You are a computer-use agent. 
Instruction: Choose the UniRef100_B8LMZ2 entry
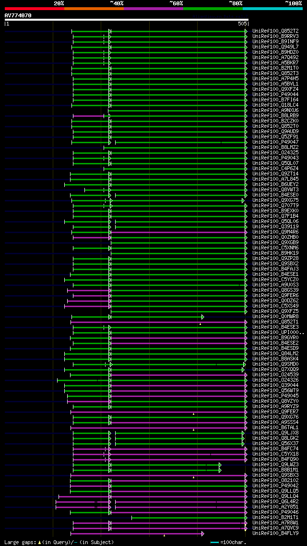click(275, 147)
